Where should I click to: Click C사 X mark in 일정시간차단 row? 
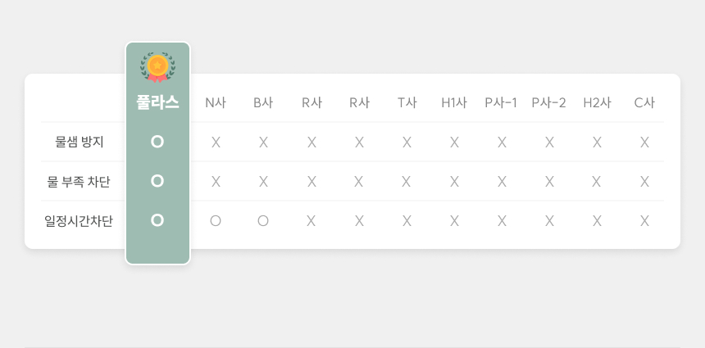[644, 221]
